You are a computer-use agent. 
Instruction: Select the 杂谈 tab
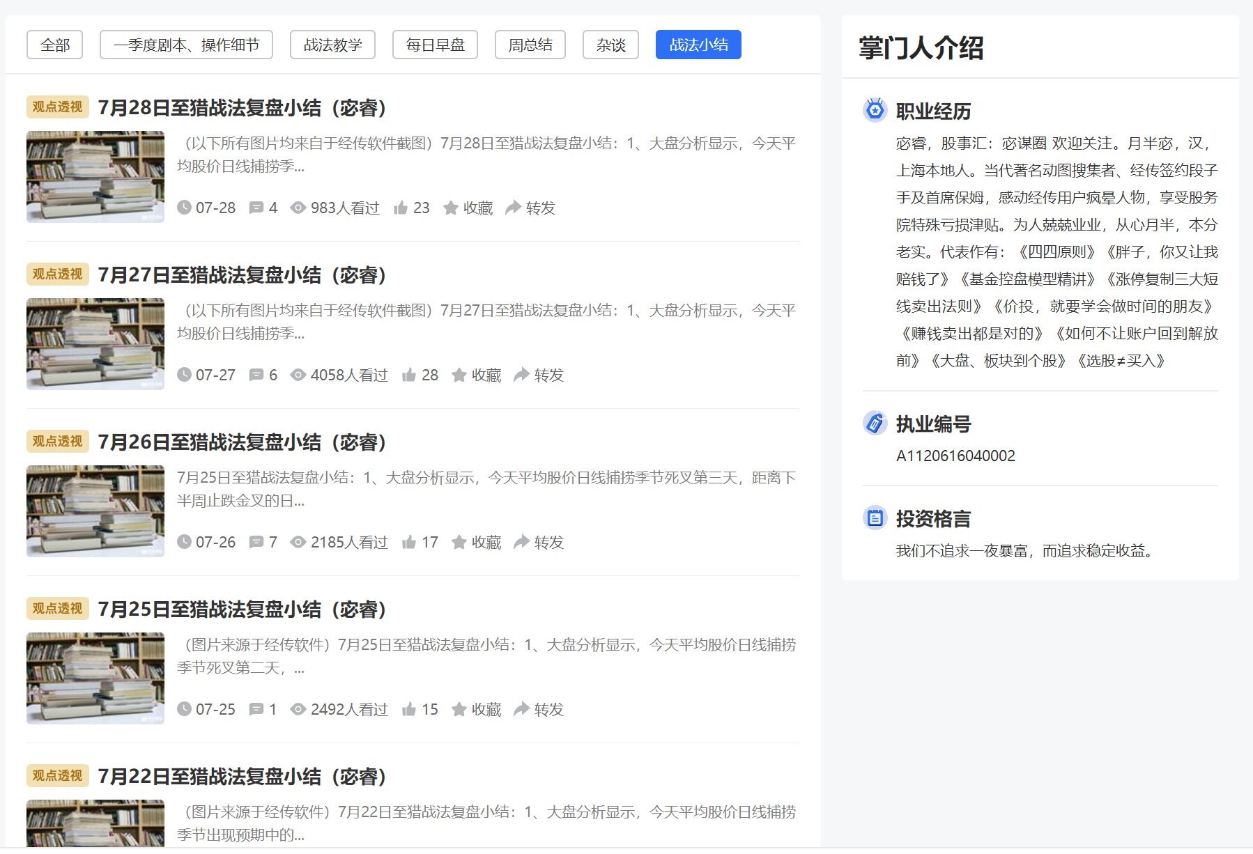point(610,45)
